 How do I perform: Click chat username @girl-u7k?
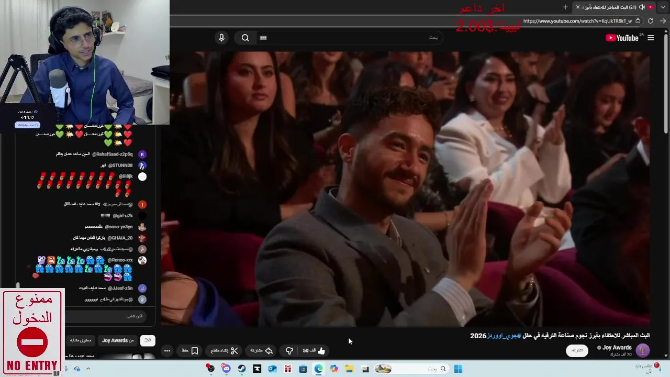(124, 216)
